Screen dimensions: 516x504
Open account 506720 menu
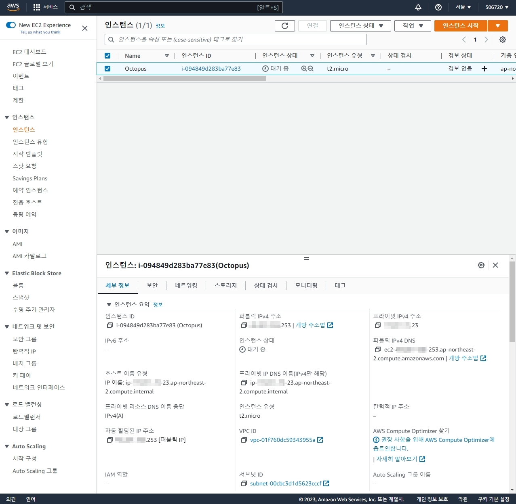pyautogui.click(x=497, y=7)
